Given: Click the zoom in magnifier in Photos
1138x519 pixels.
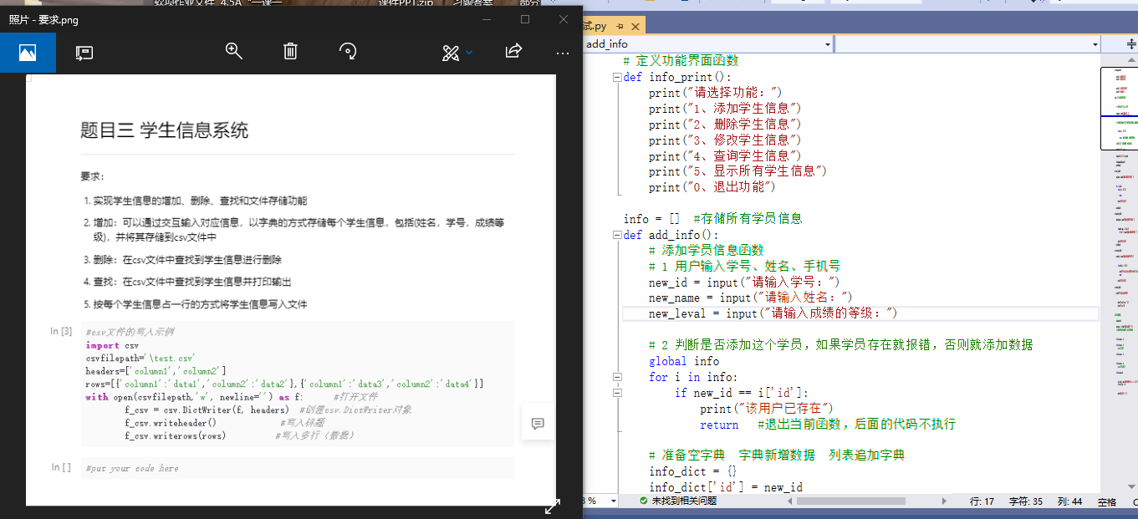Looking at the screenshot, I should tap(234, 52).
